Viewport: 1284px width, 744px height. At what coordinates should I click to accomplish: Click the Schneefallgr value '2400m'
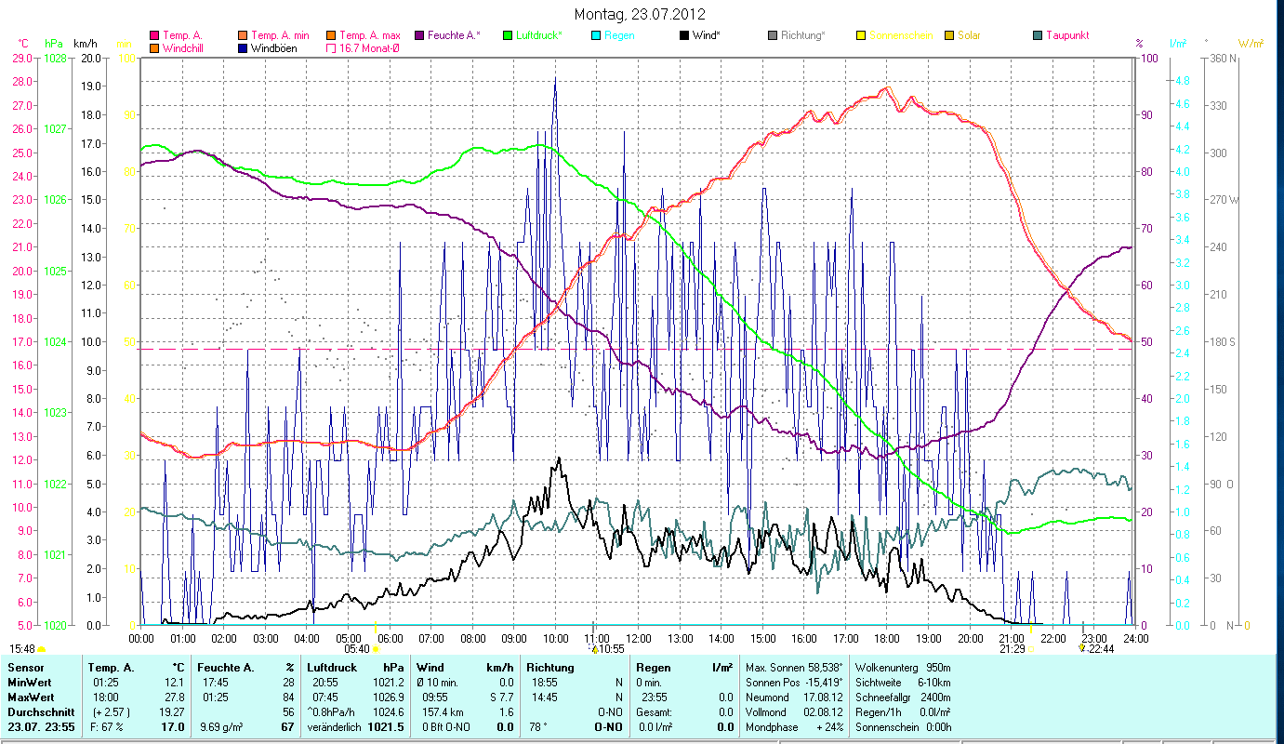point(936,697)
